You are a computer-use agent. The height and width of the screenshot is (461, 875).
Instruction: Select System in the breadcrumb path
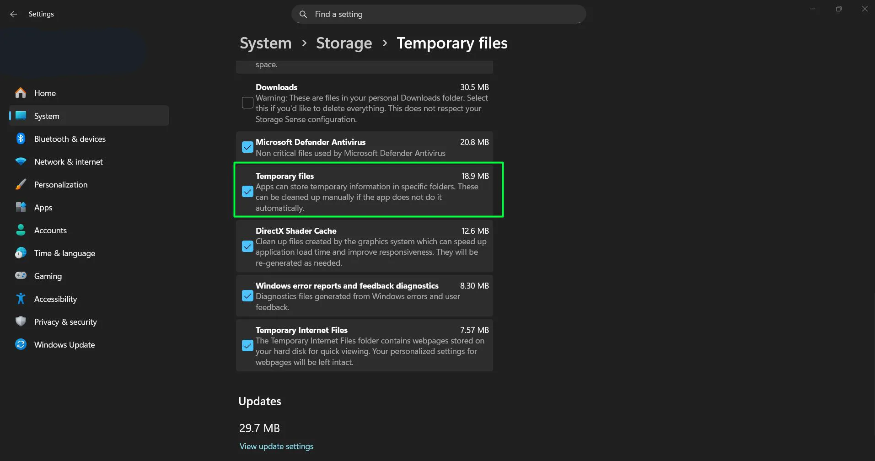[x=265, y=43]
